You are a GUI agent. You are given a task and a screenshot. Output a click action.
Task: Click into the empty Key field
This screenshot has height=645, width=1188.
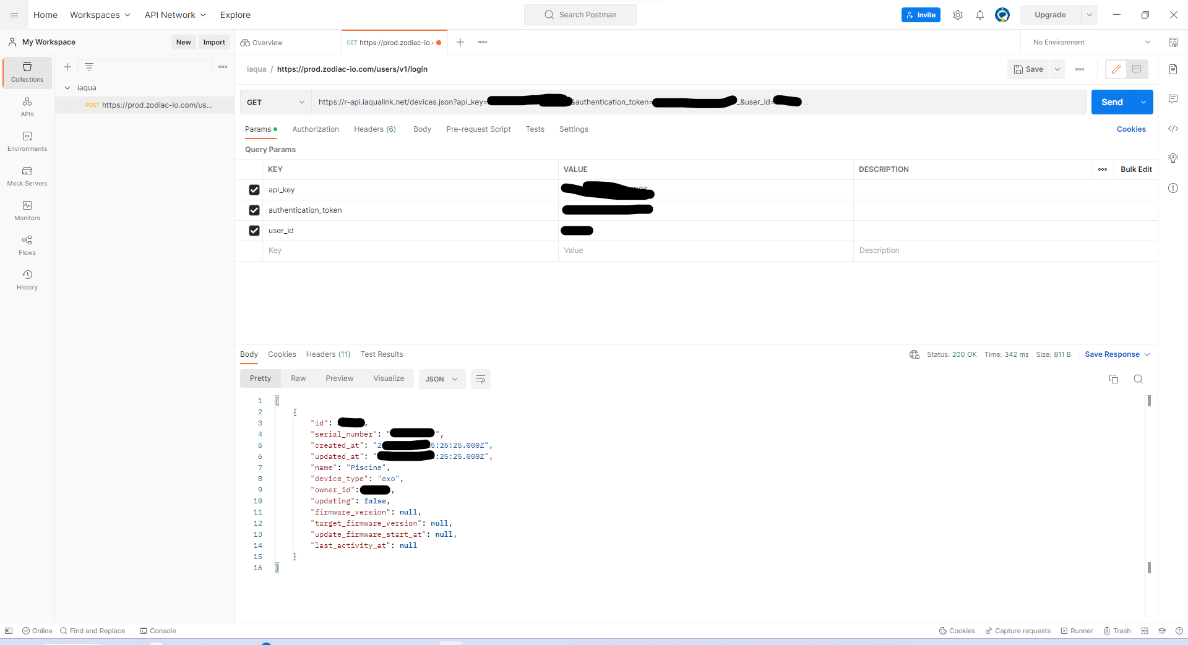pos(410,250)
